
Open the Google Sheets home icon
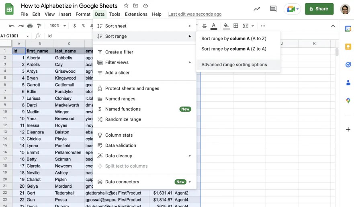(x=9, y=9)
